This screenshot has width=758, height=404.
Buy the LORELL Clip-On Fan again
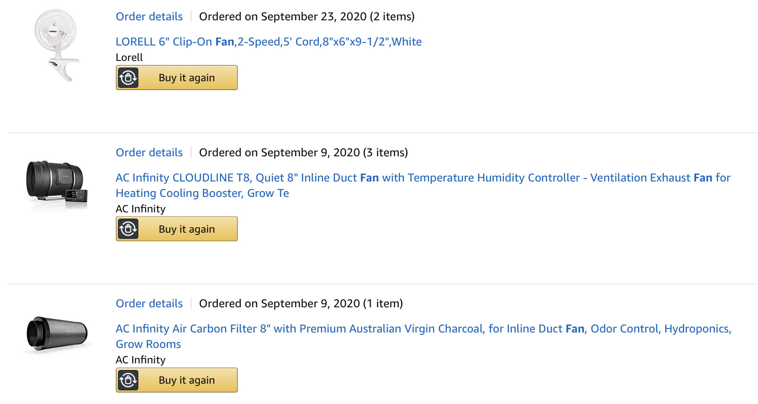click(x=187, y=78)
